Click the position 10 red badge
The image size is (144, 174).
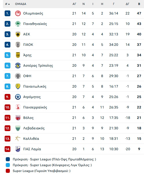8,107
